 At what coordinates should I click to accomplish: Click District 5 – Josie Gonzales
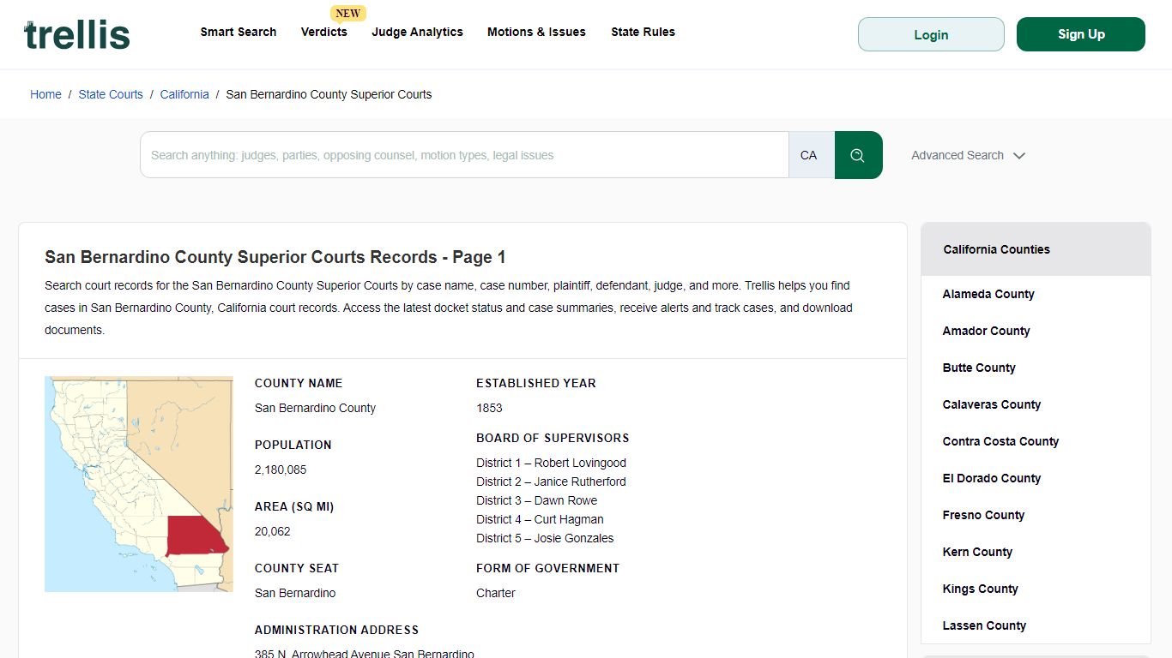(546, 538)
